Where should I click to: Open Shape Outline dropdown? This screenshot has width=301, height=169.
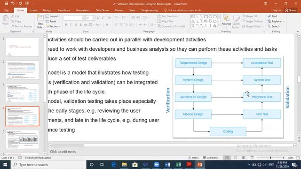(x=253, y=21)
